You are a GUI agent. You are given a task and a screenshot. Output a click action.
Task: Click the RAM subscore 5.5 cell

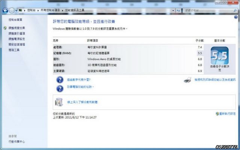[x=200, y=53]
